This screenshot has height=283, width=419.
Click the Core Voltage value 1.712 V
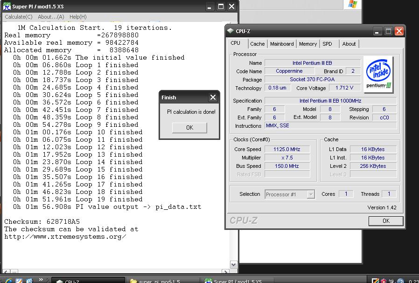[x=344, y=88]
